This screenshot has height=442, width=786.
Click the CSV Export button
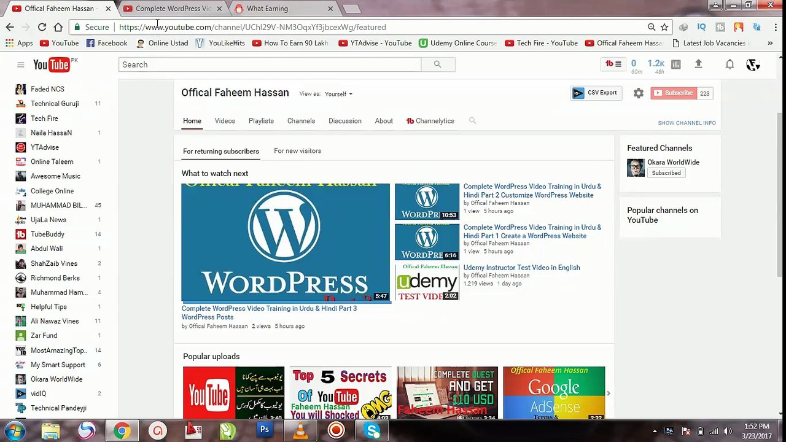click(596, 93)
